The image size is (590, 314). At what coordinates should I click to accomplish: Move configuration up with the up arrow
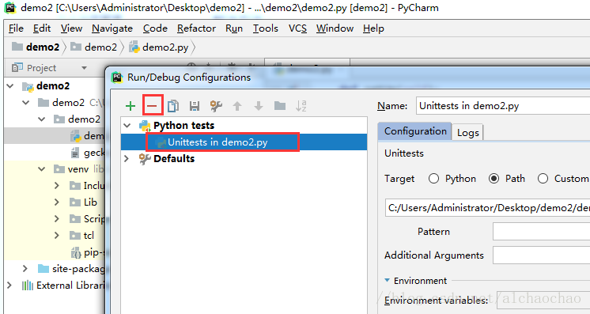237,106
